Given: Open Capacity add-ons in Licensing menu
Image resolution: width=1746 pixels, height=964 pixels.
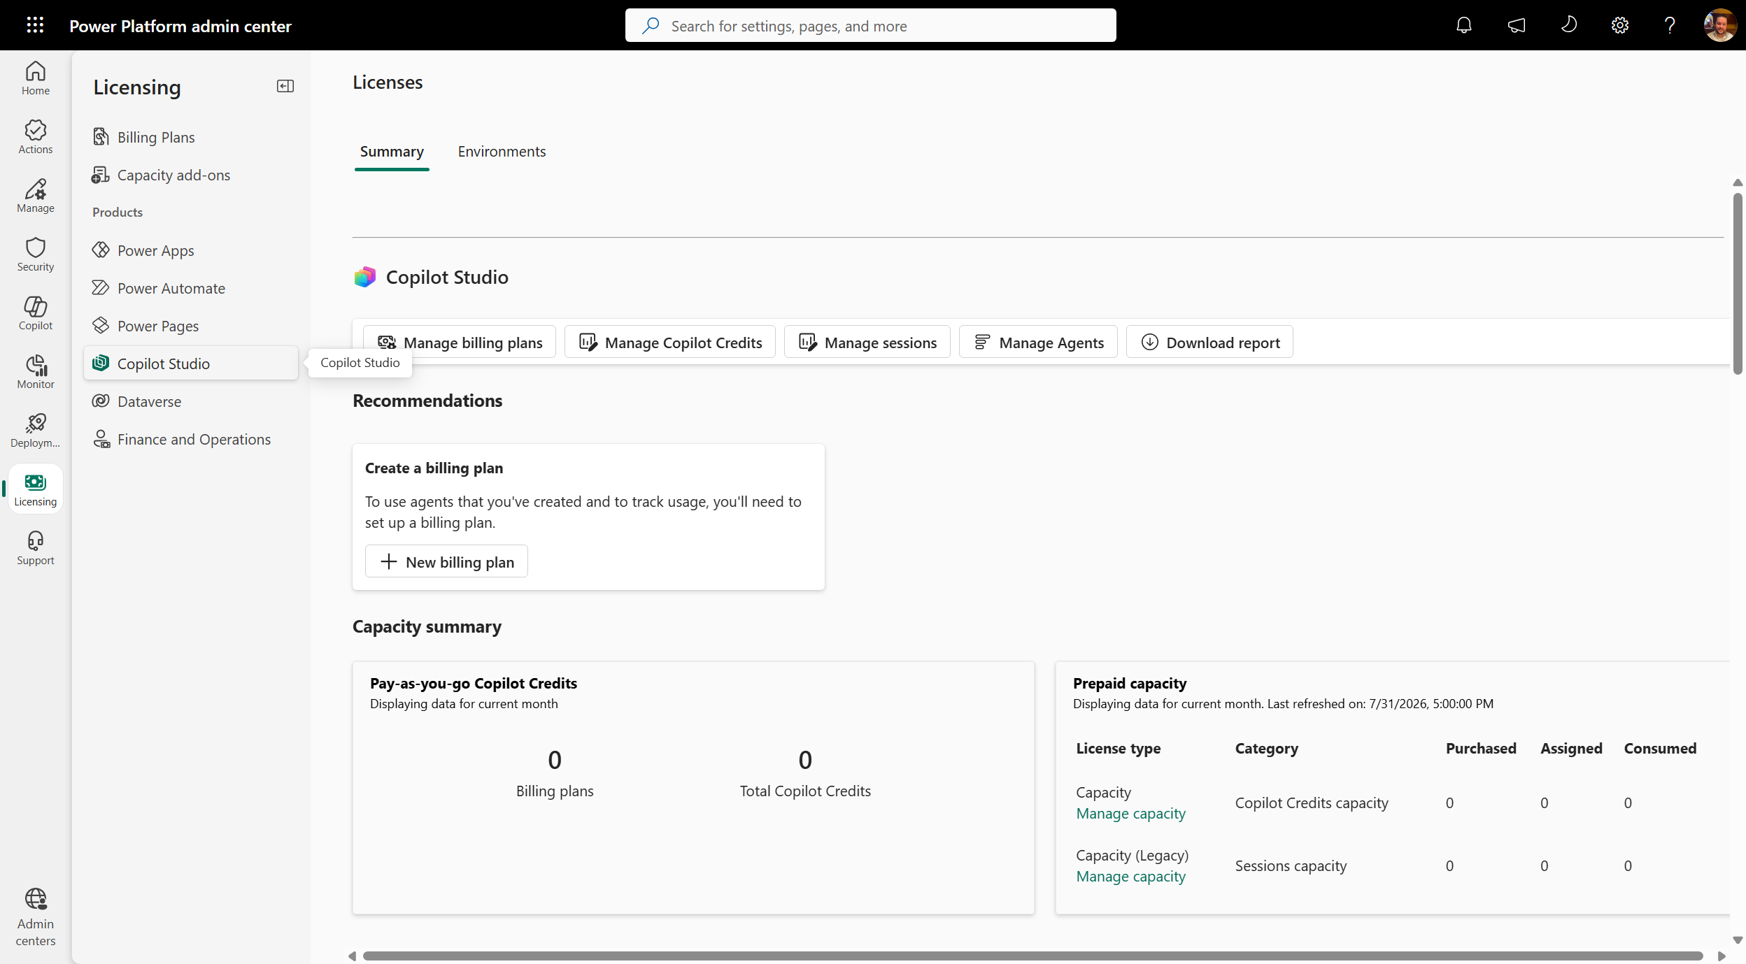Looking at the screenshot, I should coord(190,175).
